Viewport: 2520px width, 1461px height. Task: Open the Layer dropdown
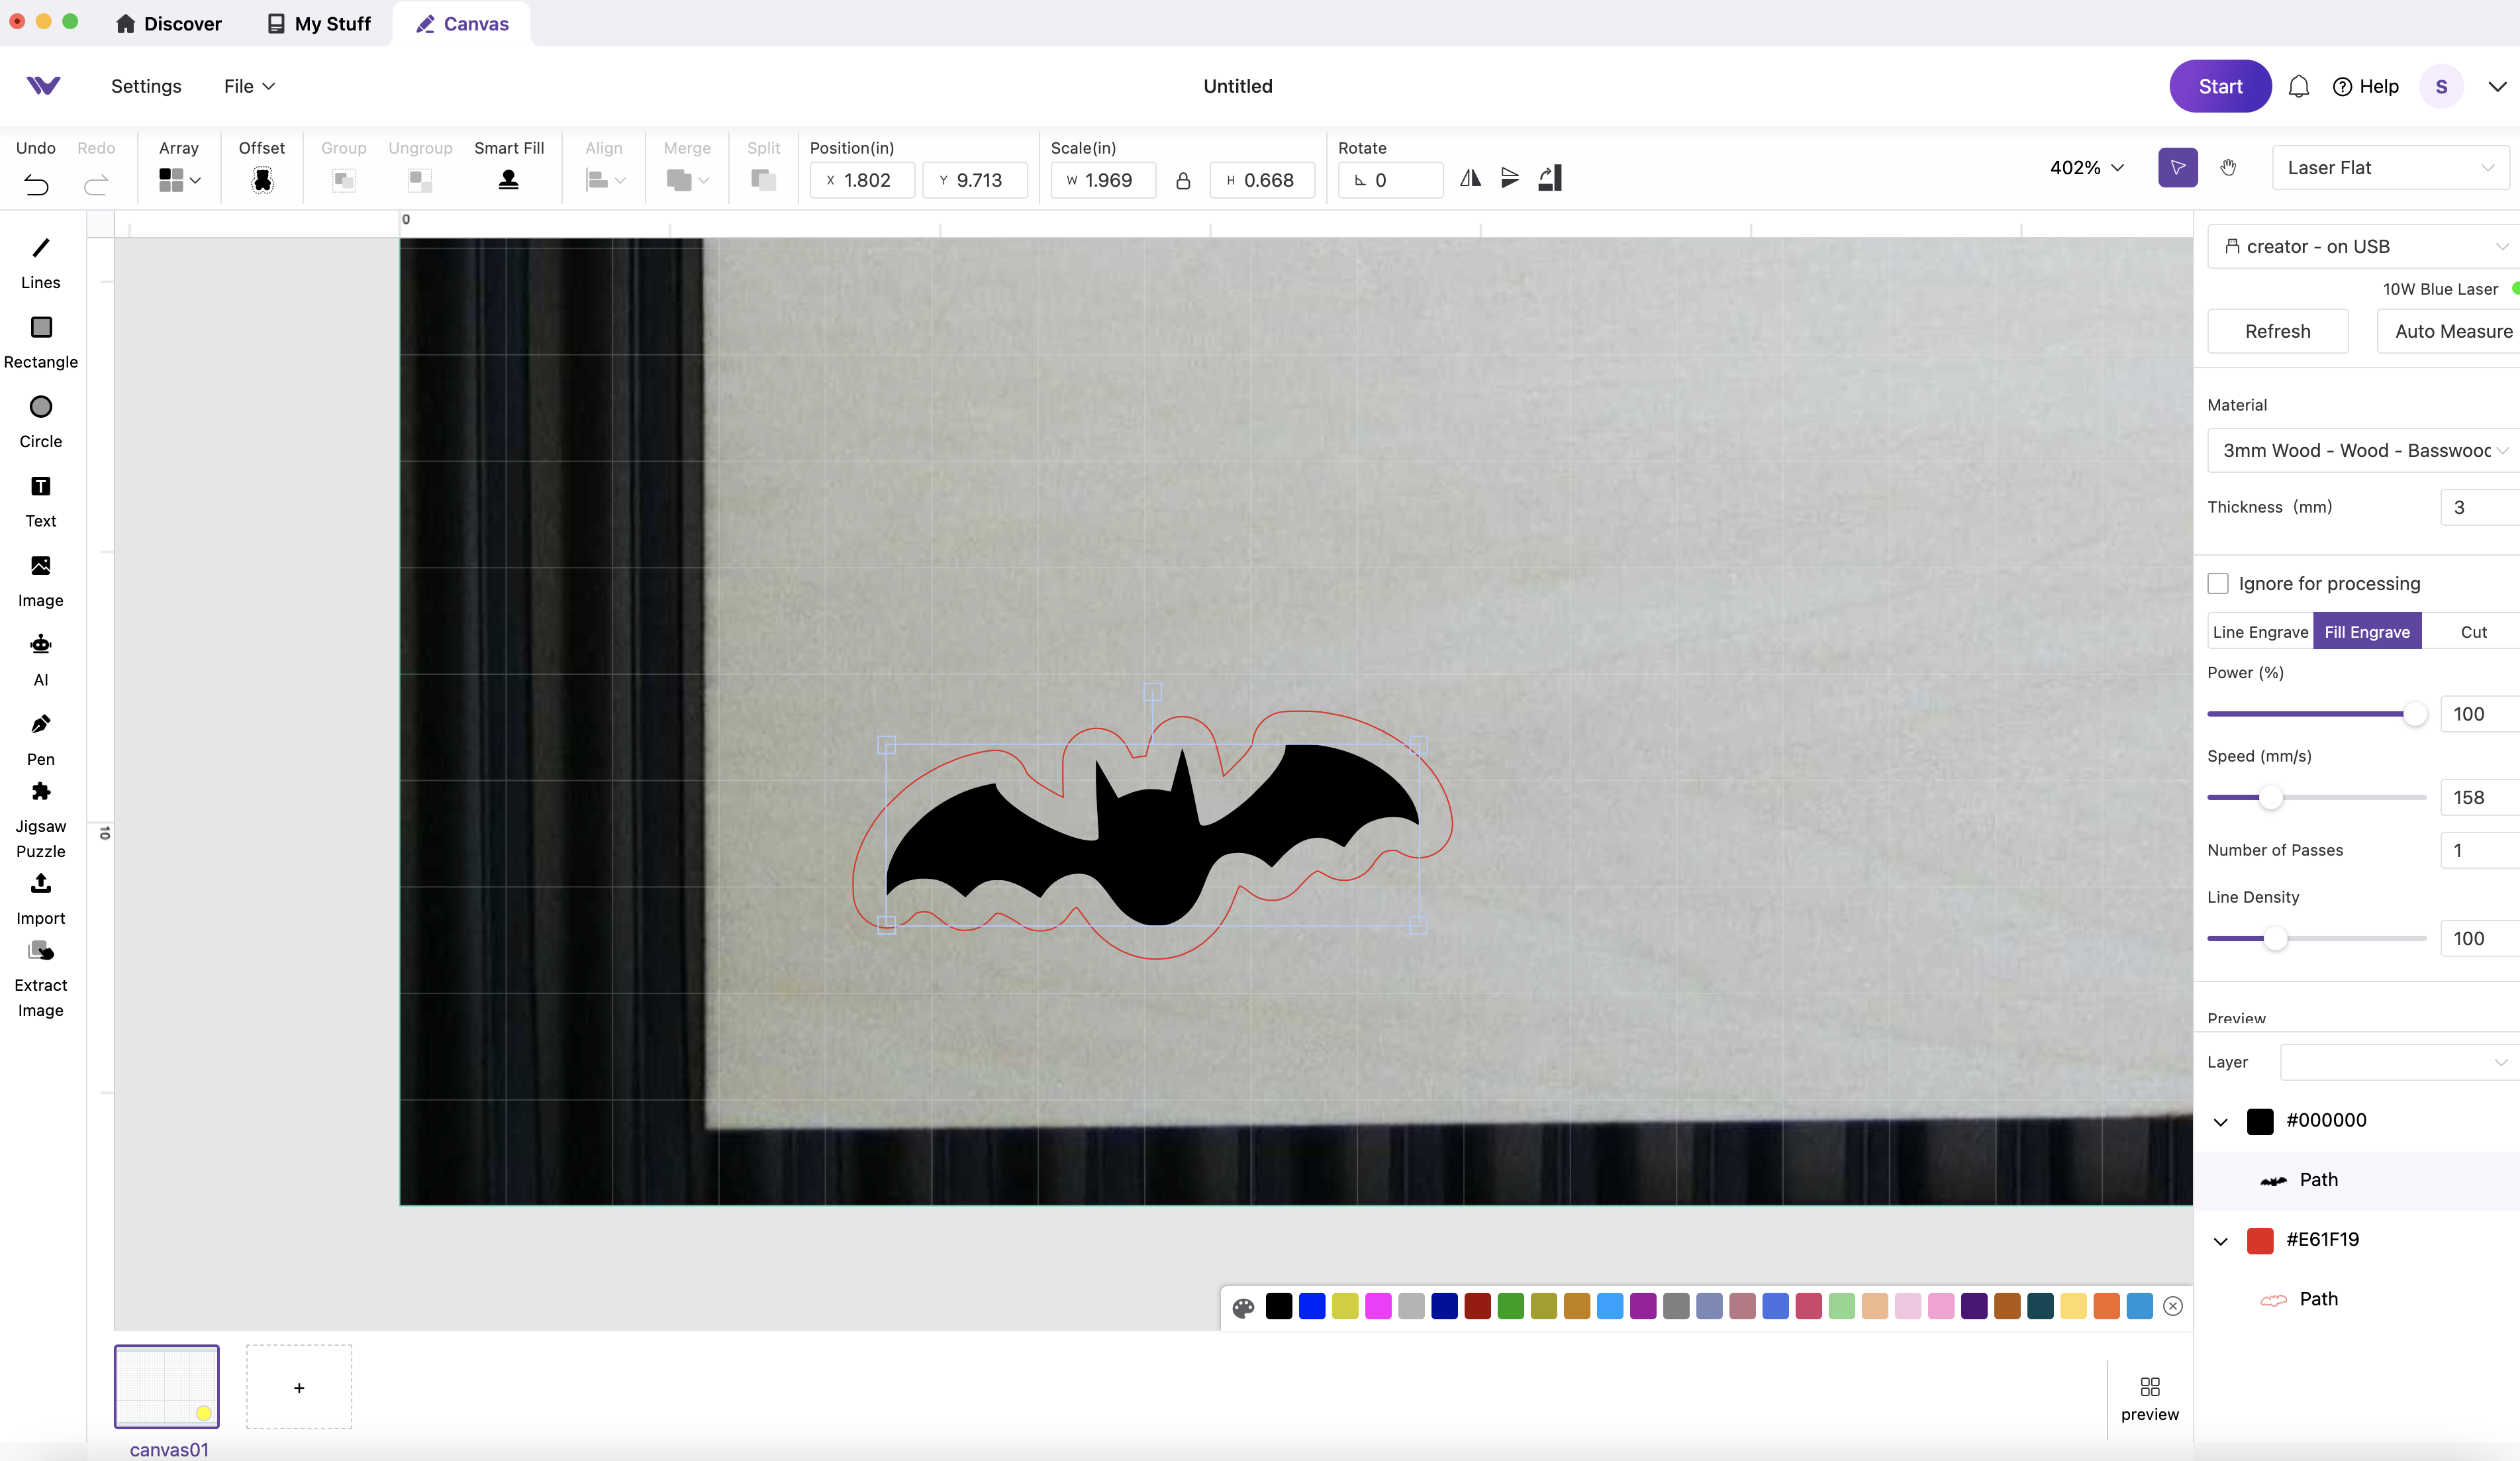point(2400,1062)
